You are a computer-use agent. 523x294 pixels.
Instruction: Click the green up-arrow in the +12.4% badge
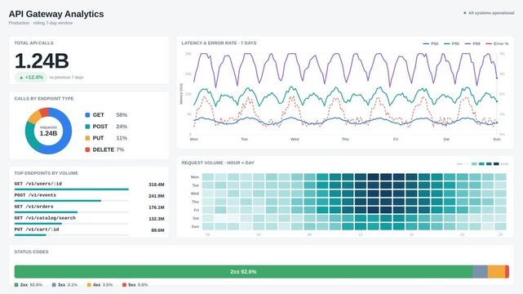[x=21, y=78]
